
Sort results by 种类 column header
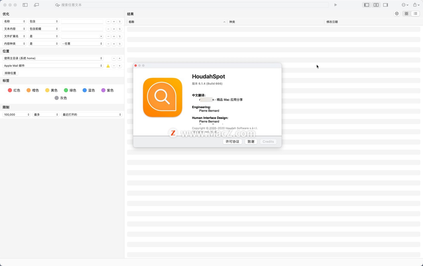point(276,22)
